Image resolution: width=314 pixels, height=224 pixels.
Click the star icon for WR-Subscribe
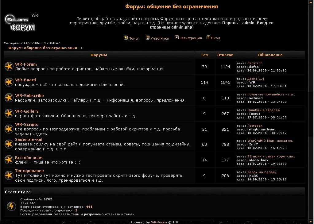(x=9, y=98)
